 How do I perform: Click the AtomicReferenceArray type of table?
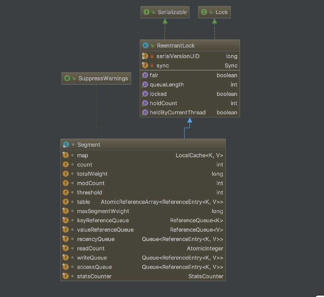tap(162, 202)
